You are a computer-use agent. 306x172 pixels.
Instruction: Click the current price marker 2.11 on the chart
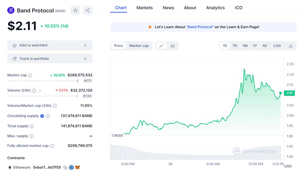(x=290, y=93)
